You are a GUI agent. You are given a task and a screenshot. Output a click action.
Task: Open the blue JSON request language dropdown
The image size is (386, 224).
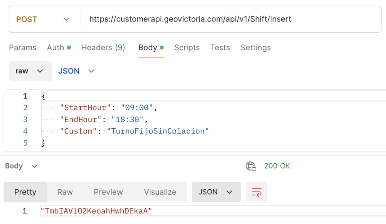(76, 71)
